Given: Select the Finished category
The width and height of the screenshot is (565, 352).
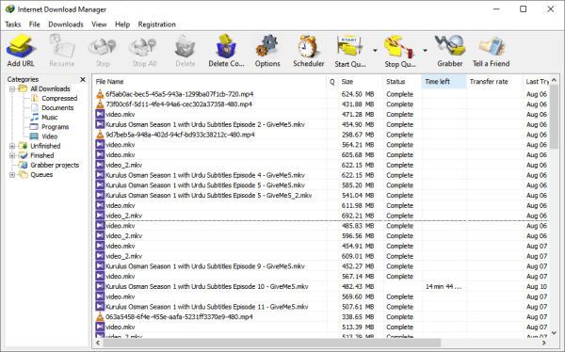Looking at the screenshot, I should pos(42,155).
